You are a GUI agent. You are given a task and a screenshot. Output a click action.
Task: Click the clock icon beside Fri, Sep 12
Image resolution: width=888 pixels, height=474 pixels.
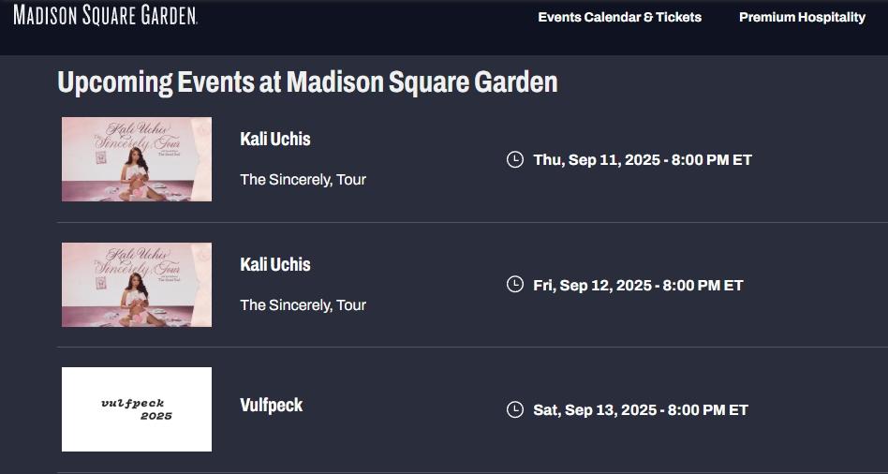(514, 285)
